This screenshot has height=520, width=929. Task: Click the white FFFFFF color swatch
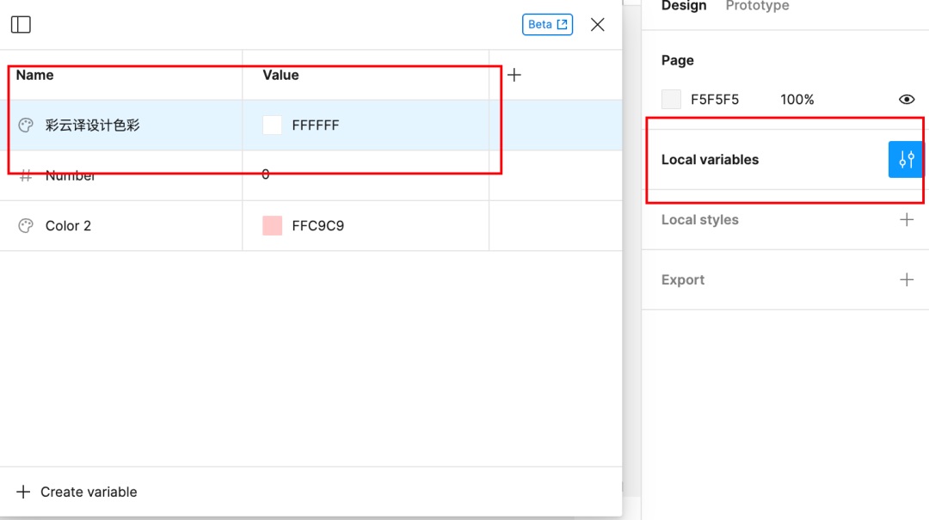tap(273, 125)
